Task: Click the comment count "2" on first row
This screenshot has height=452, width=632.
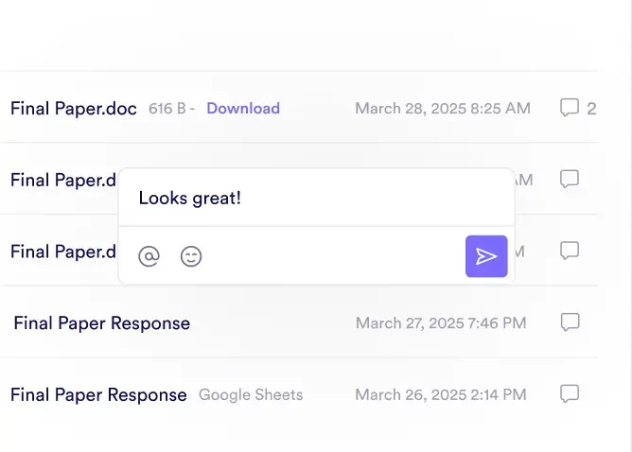Action: [x=591, y=109]
